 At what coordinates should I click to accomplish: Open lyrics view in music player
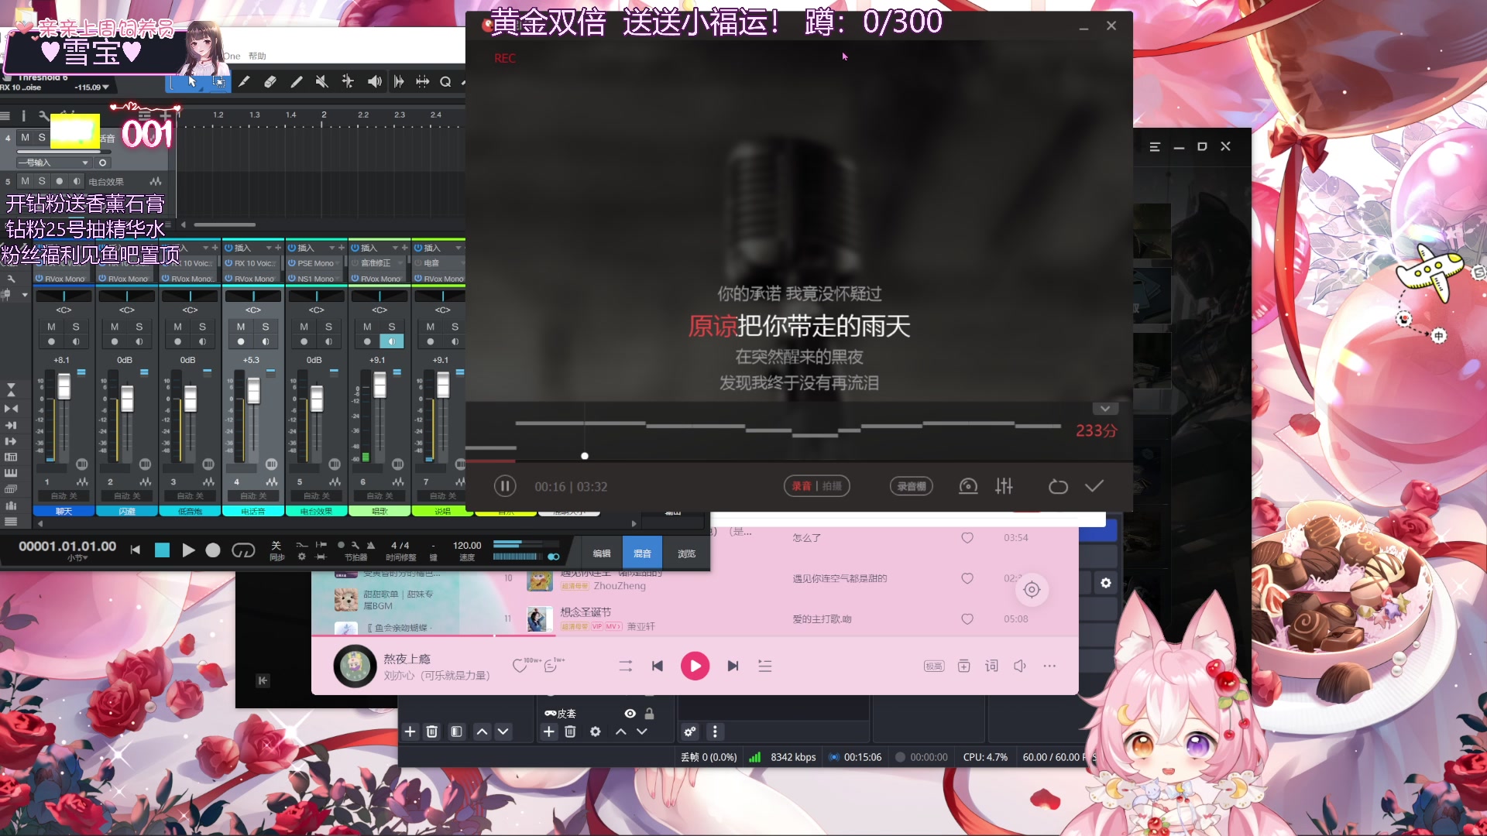pyautogui.click(x=991, y=666)
